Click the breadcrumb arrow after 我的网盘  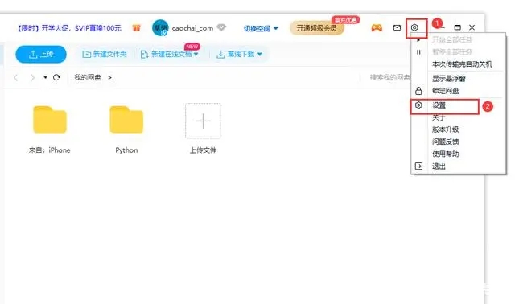(109, 77)
